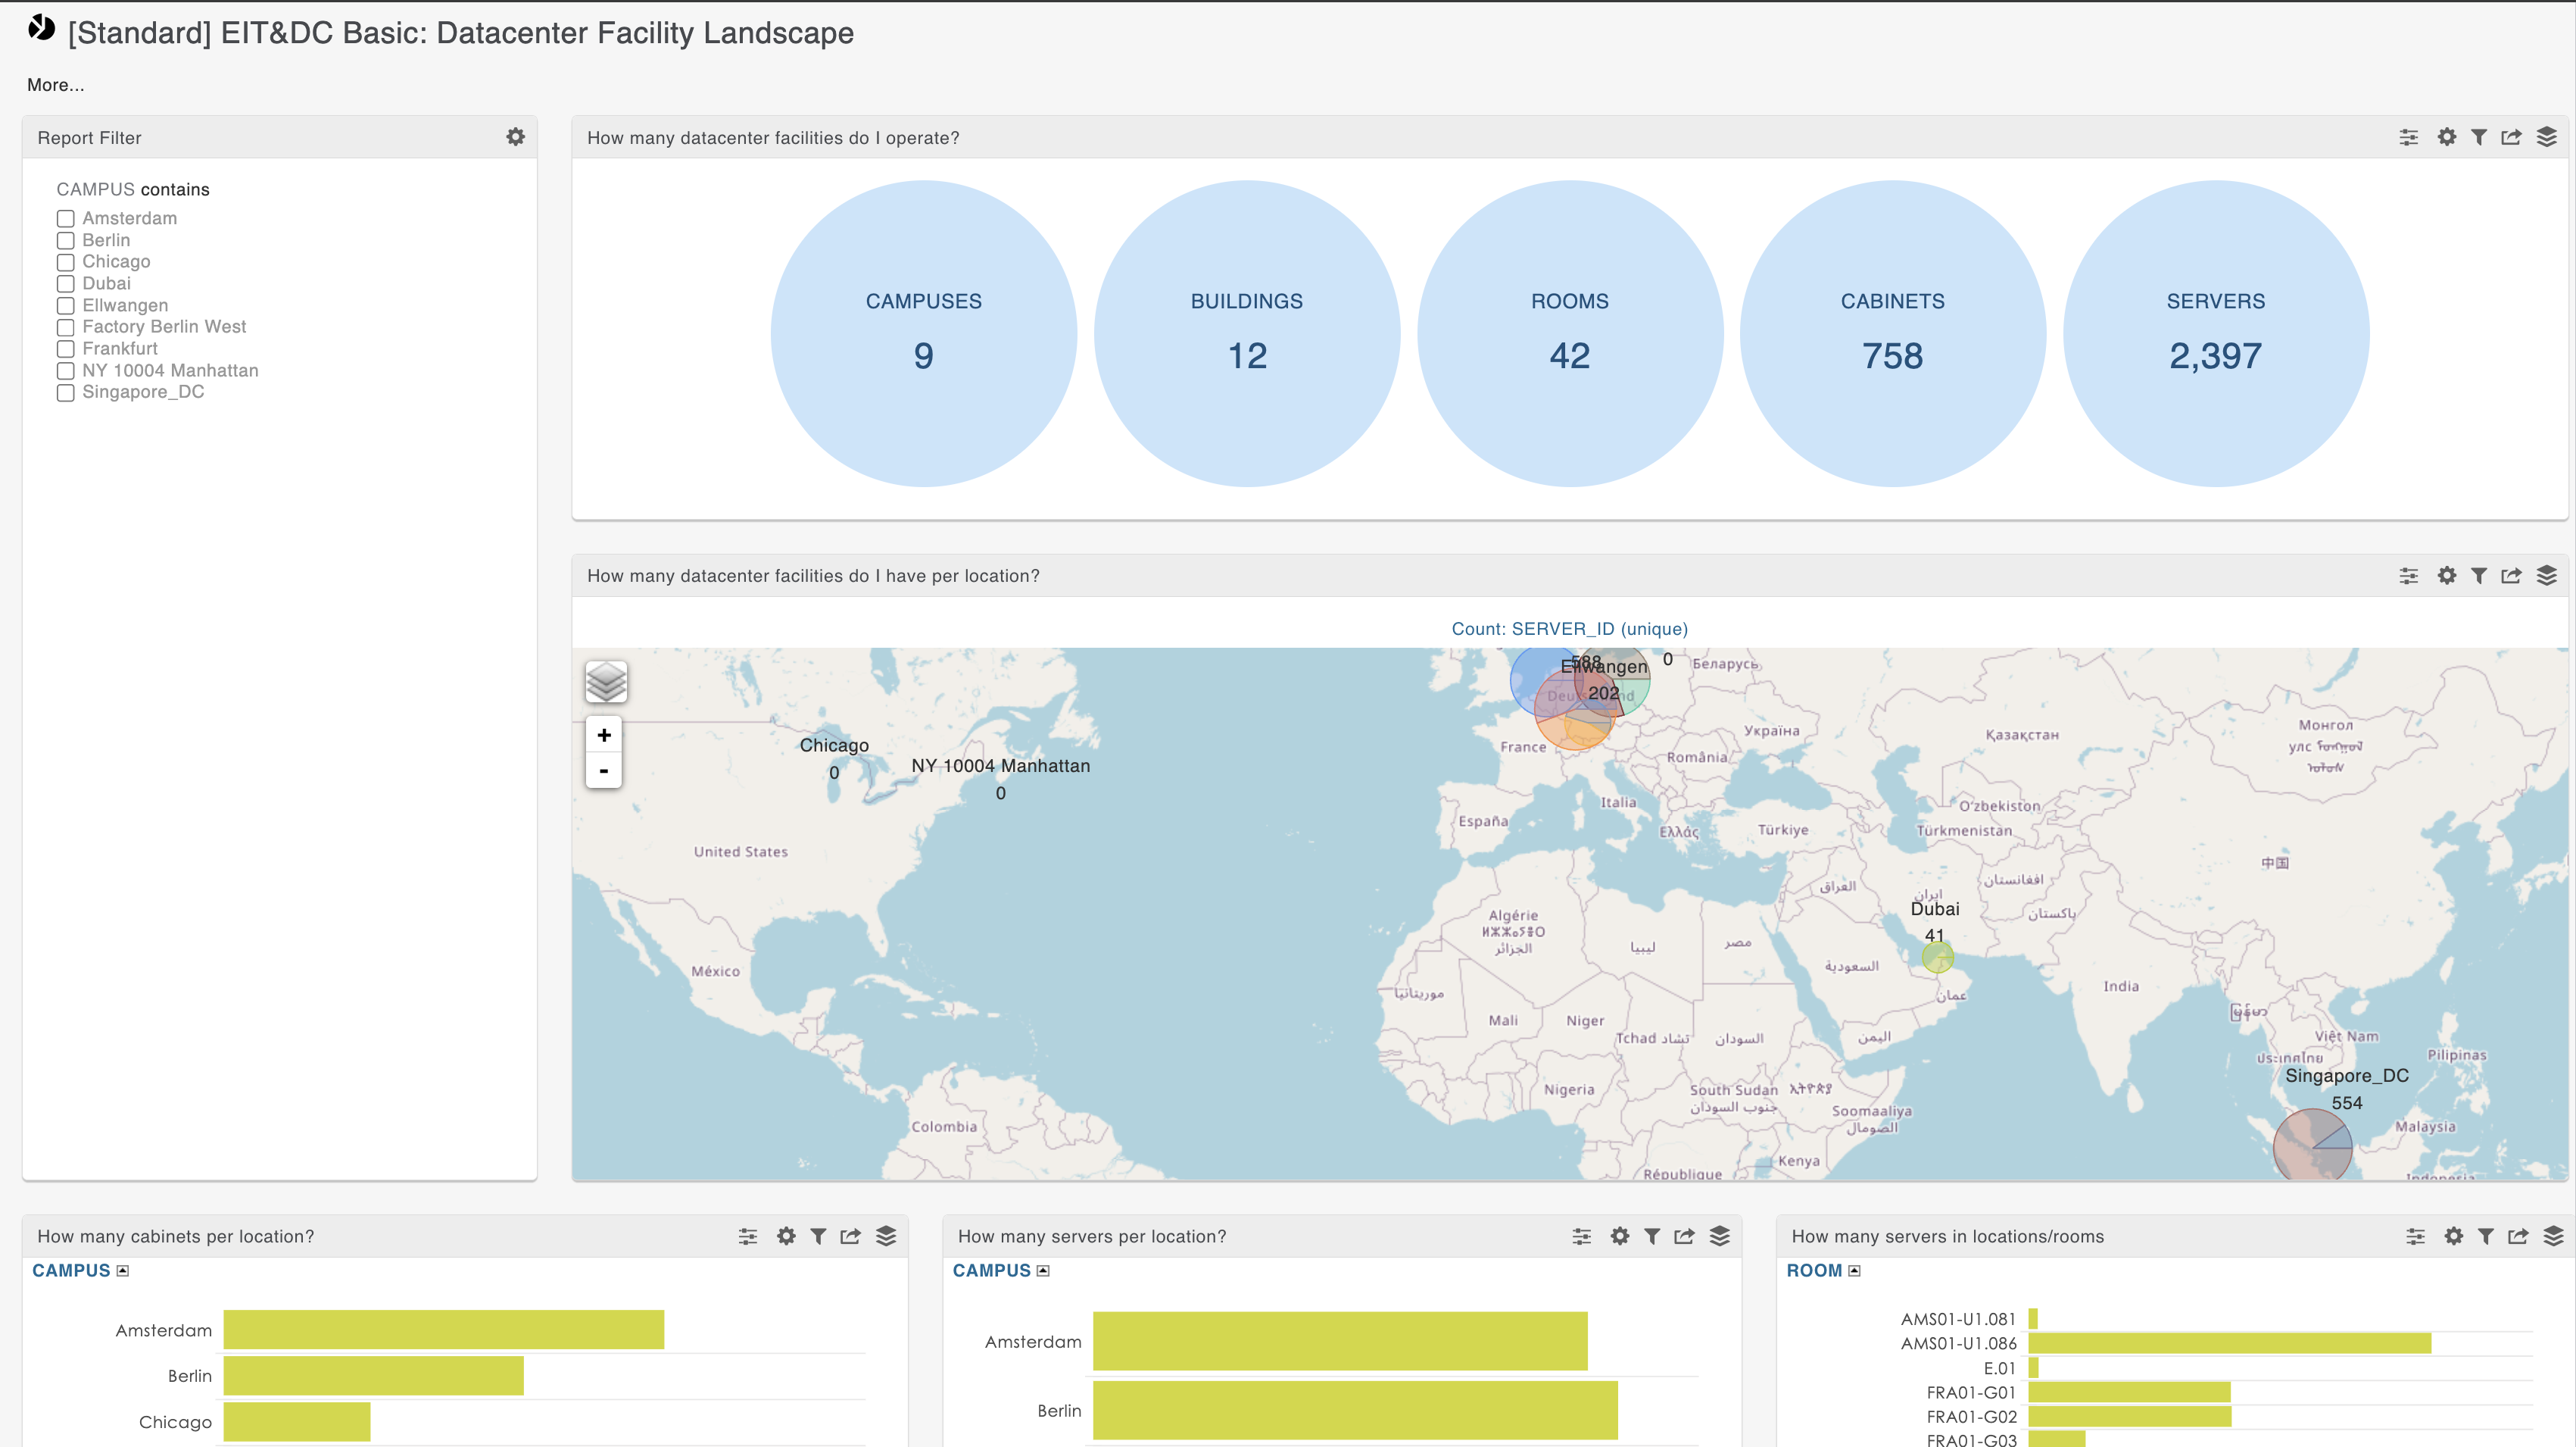Tick the Singapore_DC checkbox
The width and height of the screenshot is (2576, 1447).
point(66,392)
